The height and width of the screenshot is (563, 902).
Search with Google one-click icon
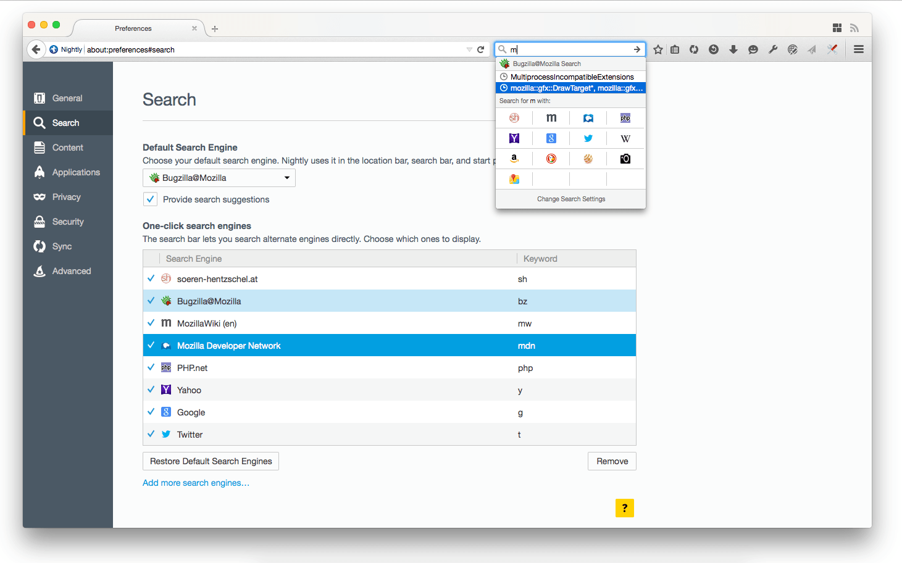click(x=551, y=138)
